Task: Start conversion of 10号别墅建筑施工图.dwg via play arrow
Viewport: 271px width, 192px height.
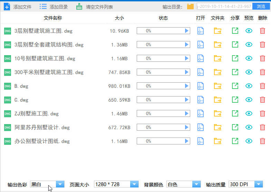Action: [186, 59]
